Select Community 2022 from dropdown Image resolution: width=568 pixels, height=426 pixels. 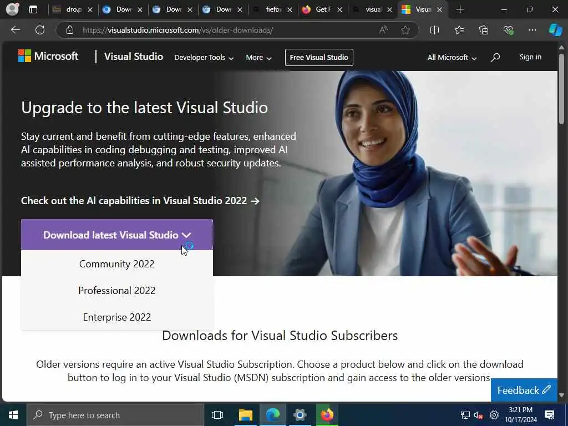(x=116, y=263)
